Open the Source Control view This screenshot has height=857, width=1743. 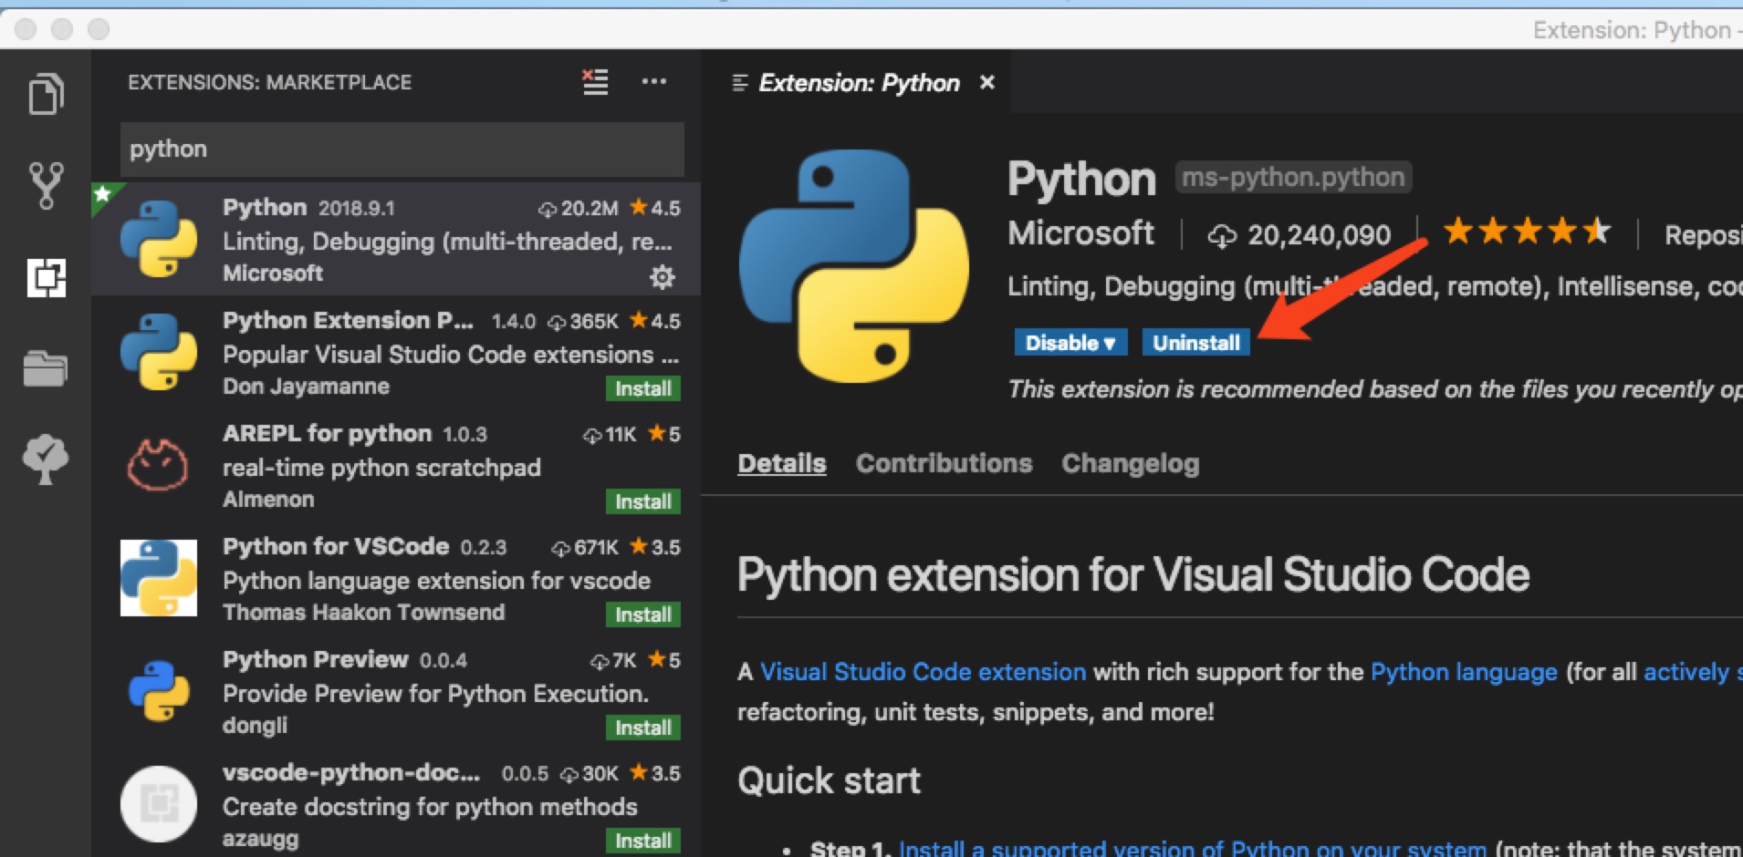(x=46, y=185)
